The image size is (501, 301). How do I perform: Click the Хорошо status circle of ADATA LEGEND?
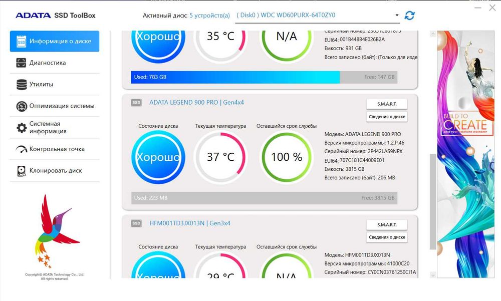click(x=158, y=157)
